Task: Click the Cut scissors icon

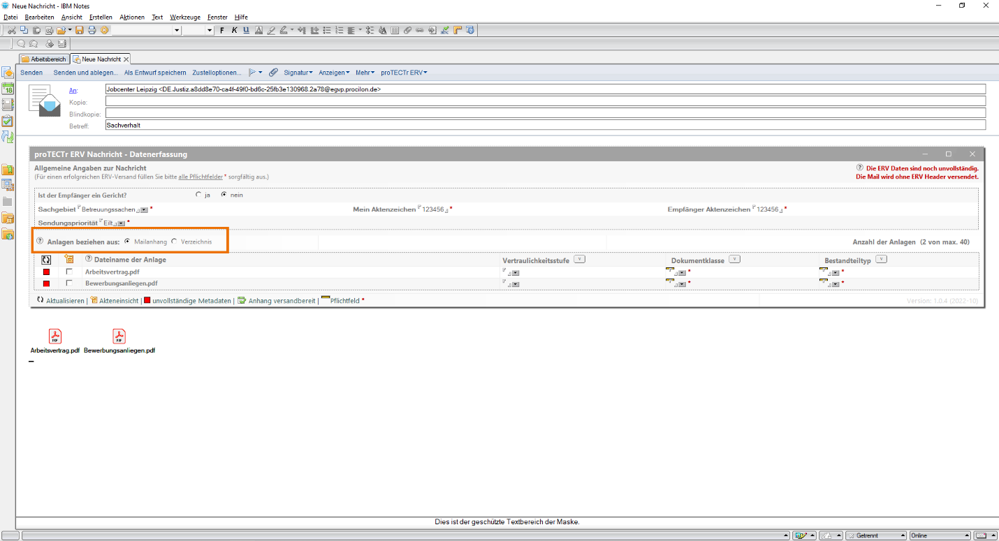Action: click(x=12, y=30)
